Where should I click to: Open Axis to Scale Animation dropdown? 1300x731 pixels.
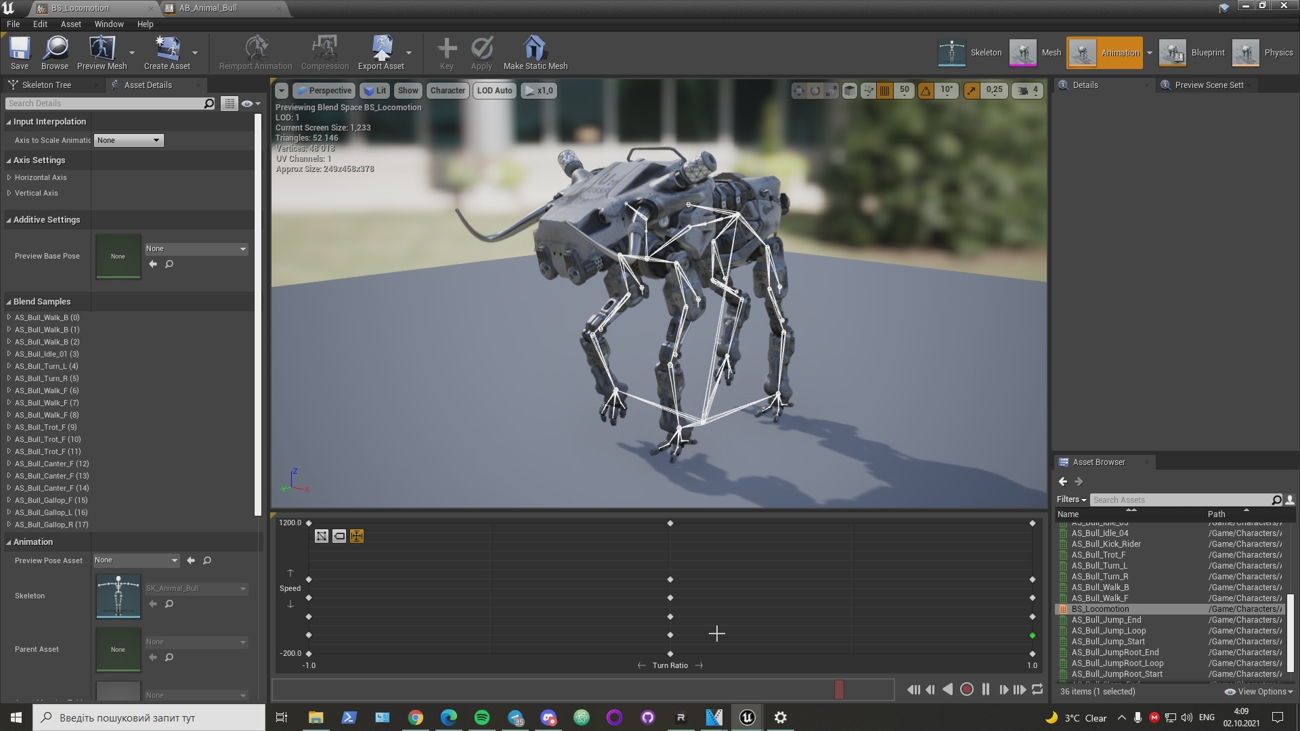pyautogui.click(x=129, y=140)
